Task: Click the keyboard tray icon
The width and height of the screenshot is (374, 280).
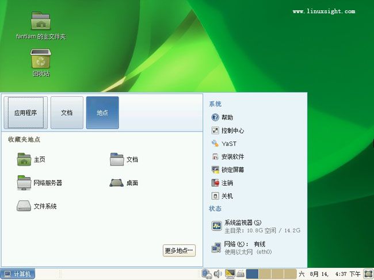Action: [x=241, y=274]
